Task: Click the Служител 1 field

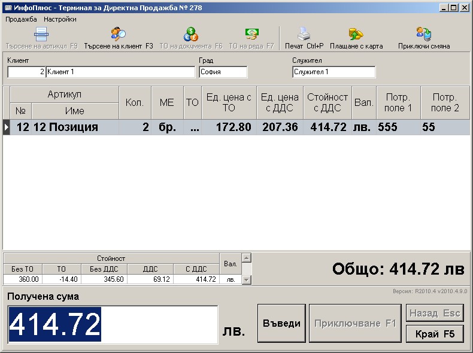Action: pyautogui.click(x=334, y=72)
